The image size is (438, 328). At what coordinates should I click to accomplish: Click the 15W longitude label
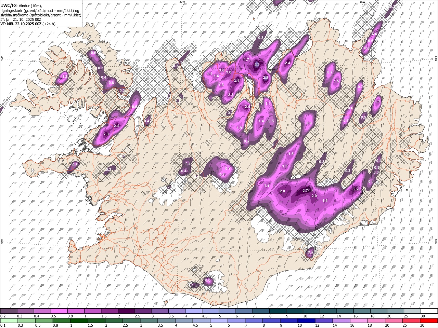point(362,2)
